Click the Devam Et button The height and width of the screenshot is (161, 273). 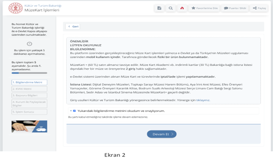[162, 134]
